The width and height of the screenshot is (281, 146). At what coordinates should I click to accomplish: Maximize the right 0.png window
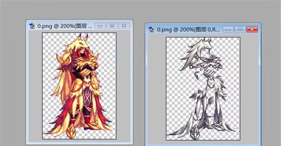240,29
